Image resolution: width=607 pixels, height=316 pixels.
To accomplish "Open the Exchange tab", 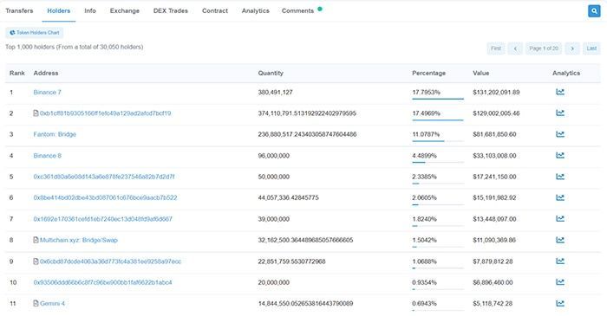I will point(125,10).
